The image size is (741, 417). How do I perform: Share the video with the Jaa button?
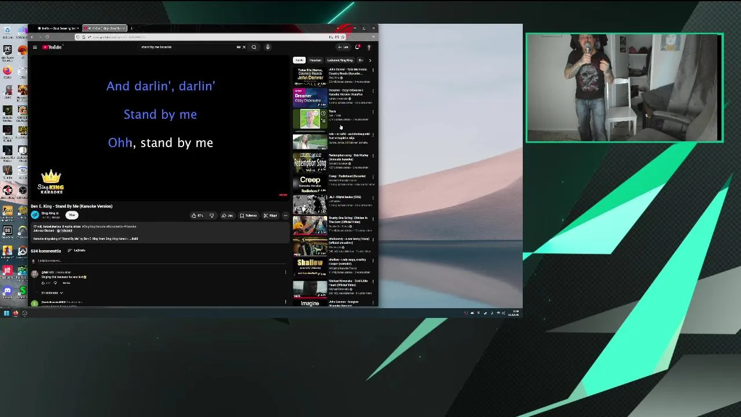[228, 215]
